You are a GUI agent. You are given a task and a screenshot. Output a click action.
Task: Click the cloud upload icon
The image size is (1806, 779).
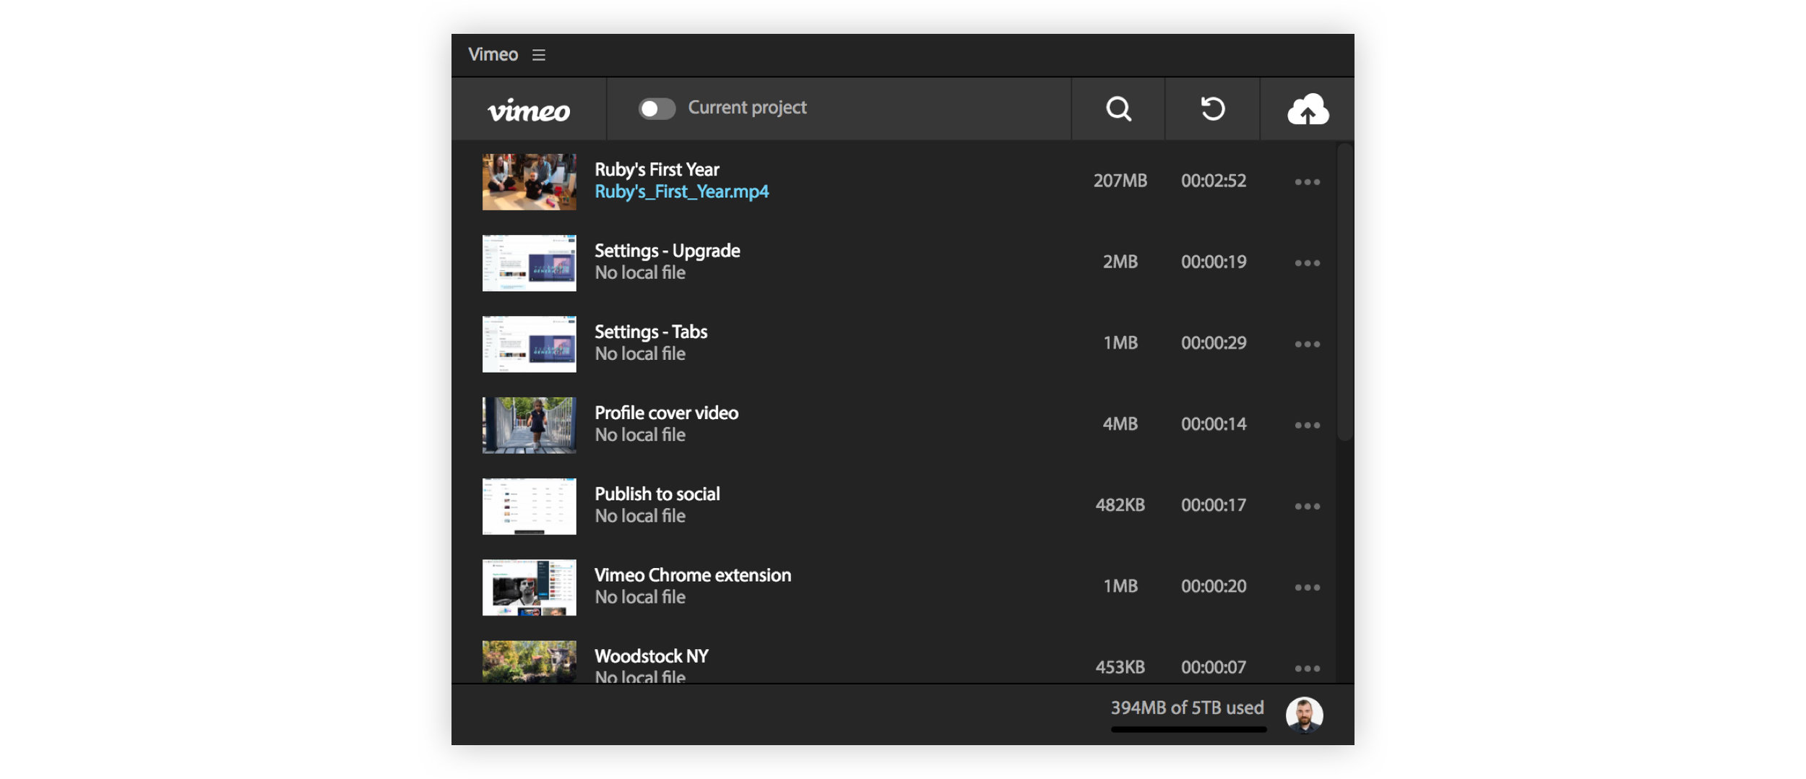(1308, 109)
